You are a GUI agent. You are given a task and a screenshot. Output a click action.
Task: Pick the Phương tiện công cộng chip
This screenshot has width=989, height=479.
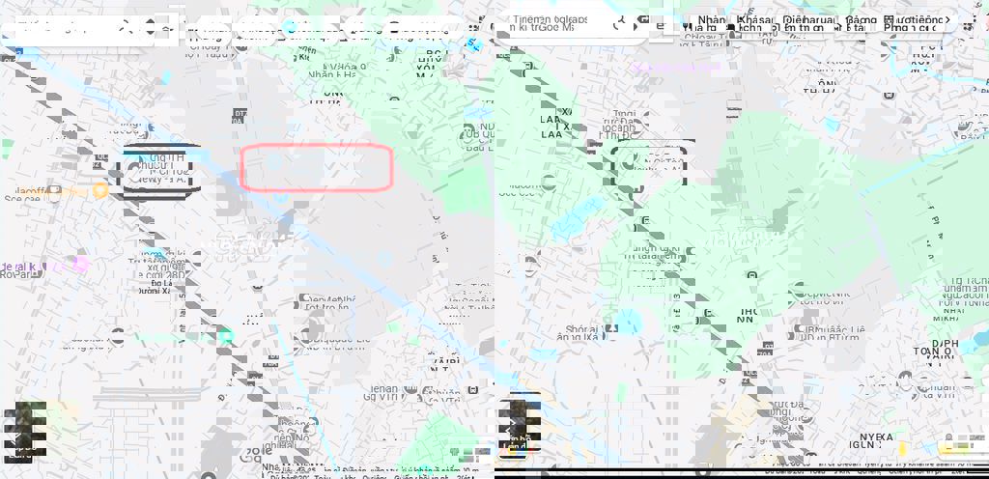tap(911, 21)
